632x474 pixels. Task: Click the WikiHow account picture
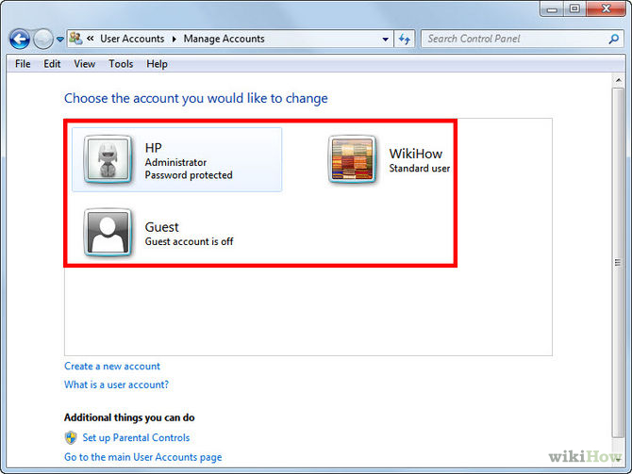[x=352, y=159]
